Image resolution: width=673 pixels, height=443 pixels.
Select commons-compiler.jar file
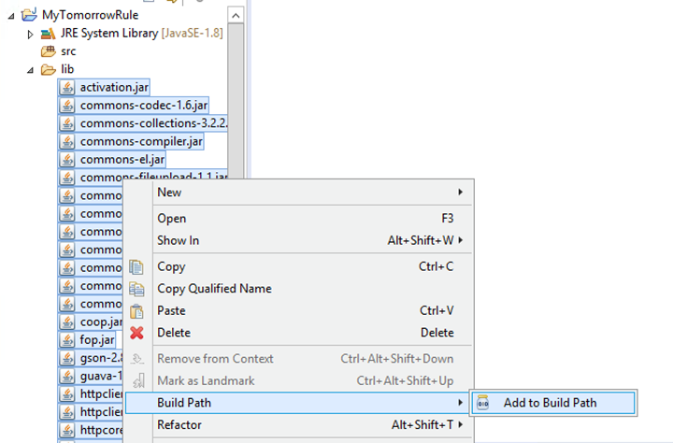point(141,141)
